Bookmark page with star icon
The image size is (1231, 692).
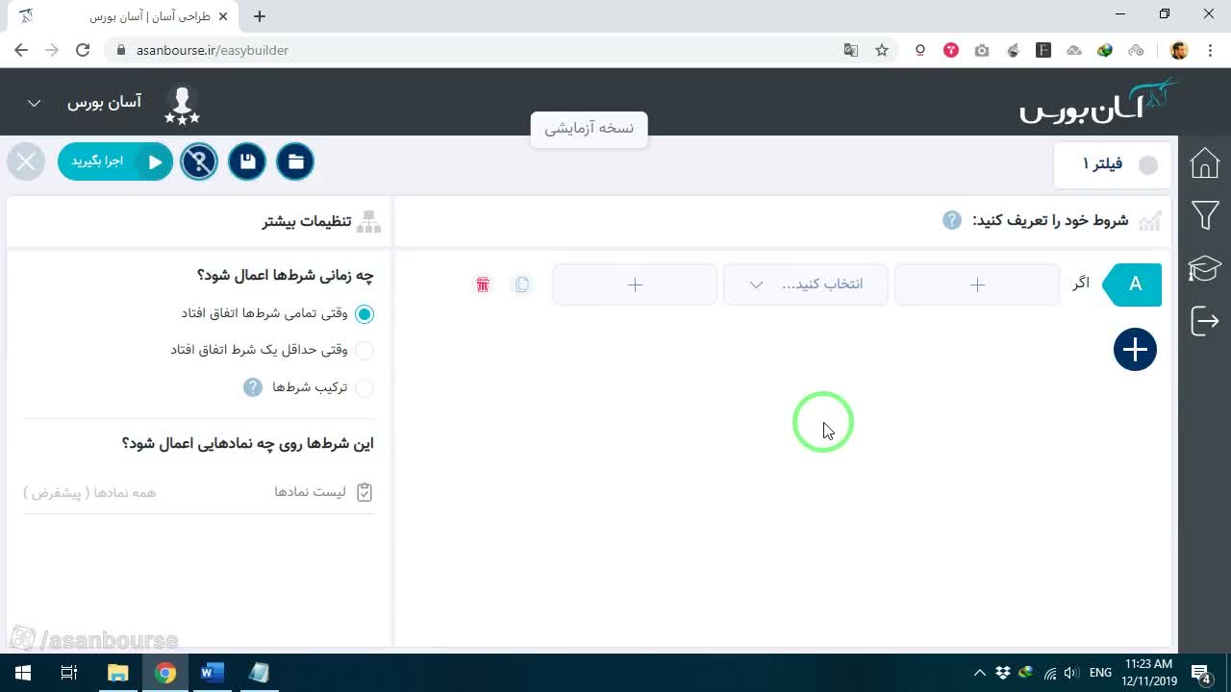pos(882,50)
